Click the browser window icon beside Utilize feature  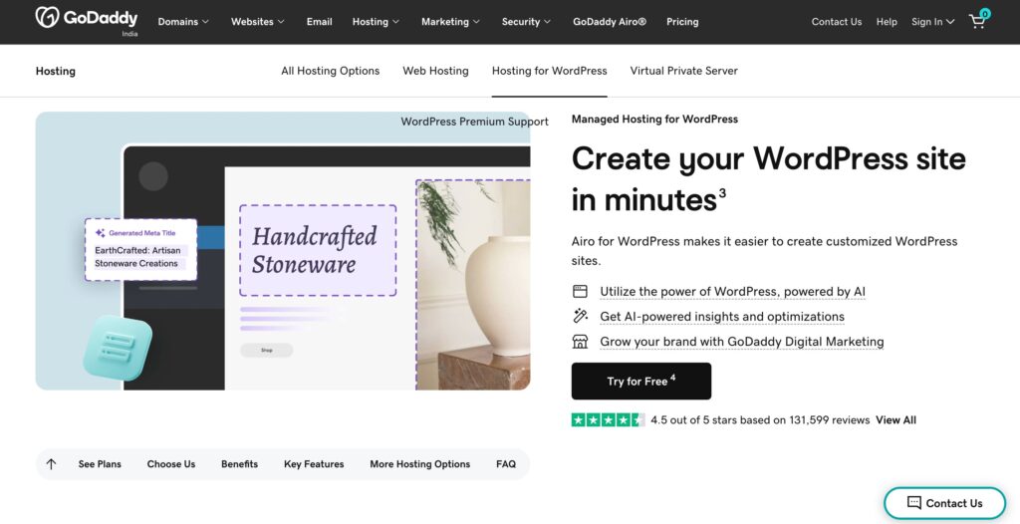click(x=580, y=291)
